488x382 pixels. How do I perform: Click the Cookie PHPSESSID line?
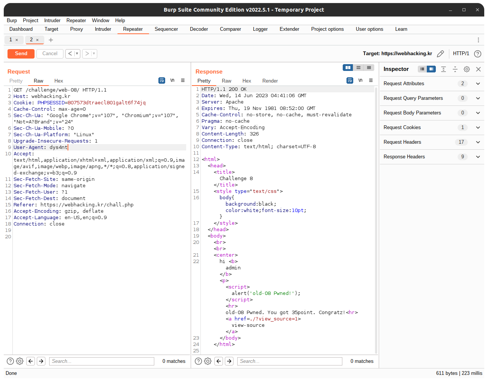click(x=80, y=103)
